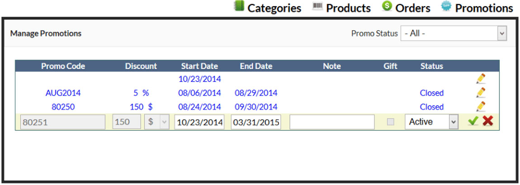Open the Promo Status filter dropdown

453,33
